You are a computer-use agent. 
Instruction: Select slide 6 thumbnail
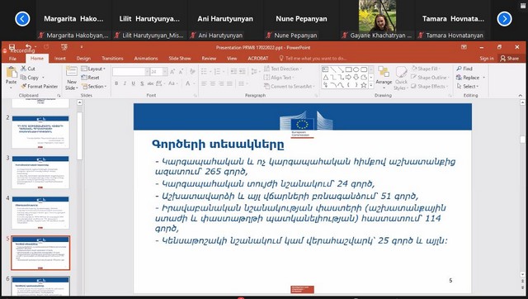(x=40, y=286)
